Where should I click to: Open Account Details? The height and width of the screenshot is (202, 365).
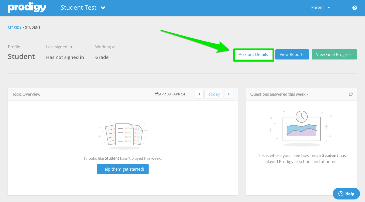(253, 54)
